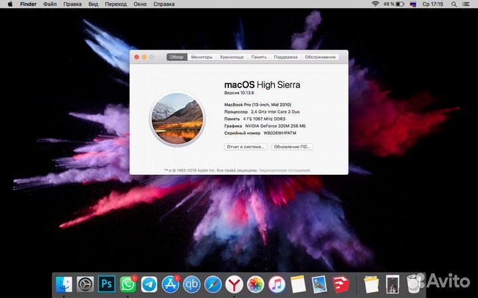Open the Лицензионное соглашение link
The image size is (478, 298).
[284, 170]
